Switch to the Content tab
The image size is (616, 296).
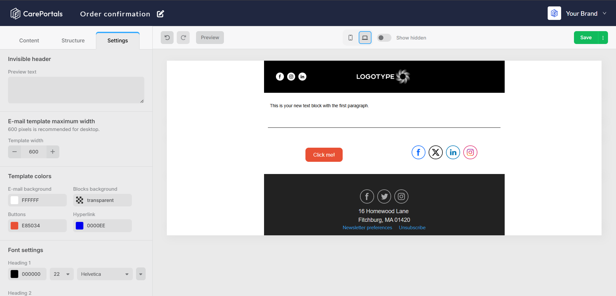pyautogui.click(x=29, y=40)
